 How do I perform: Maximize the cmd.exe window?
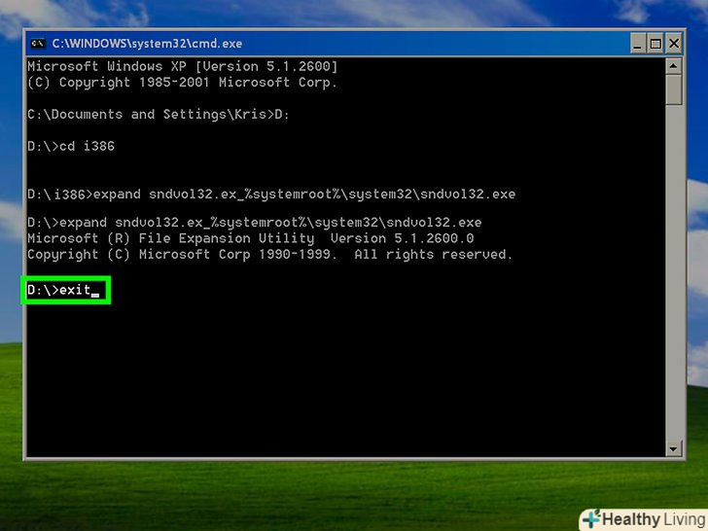pos(655,44)
